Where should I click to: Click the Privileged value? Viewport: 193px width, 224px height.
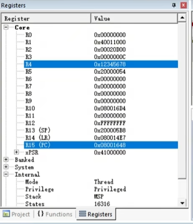click(x=110, y=189)
